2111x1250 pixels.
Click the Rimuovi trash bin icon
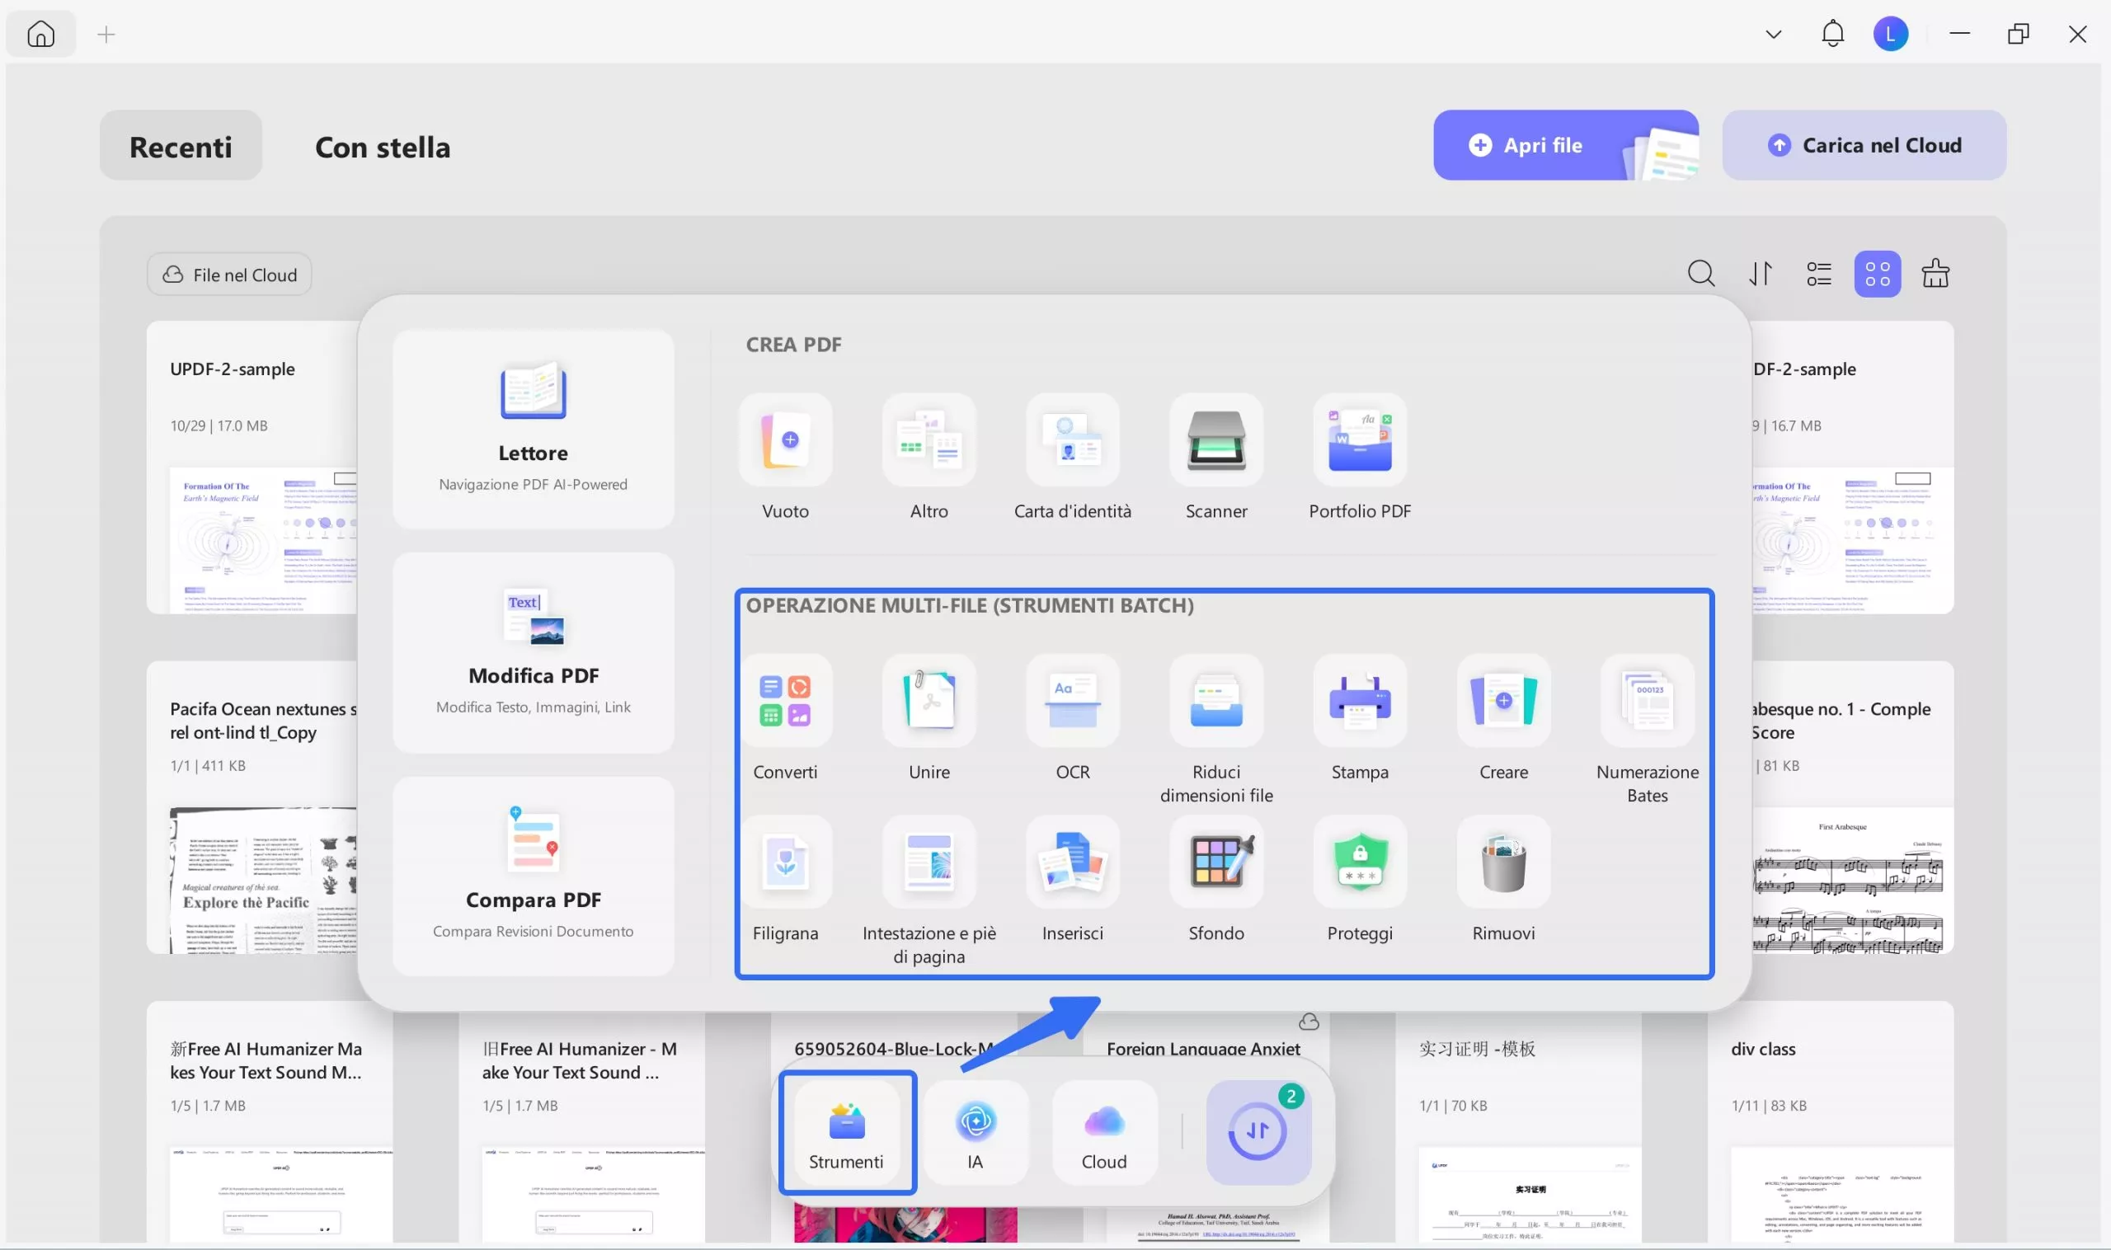click(1502, 863)
